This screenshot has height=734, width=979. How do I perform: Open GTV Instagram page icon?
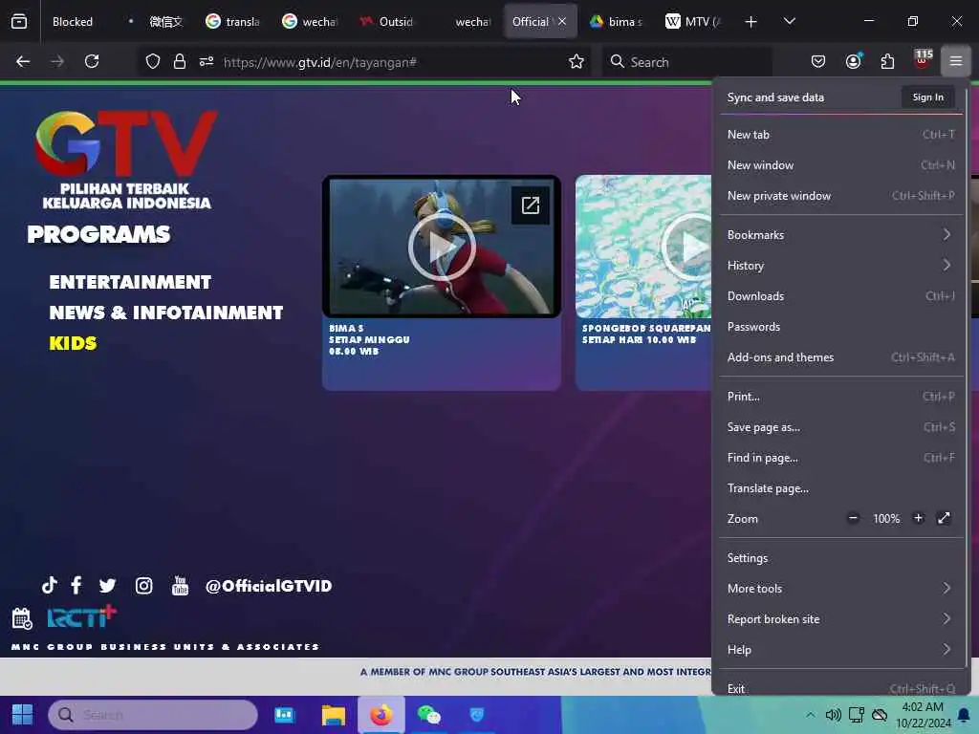pyautogui.click(x=143, y=586)
